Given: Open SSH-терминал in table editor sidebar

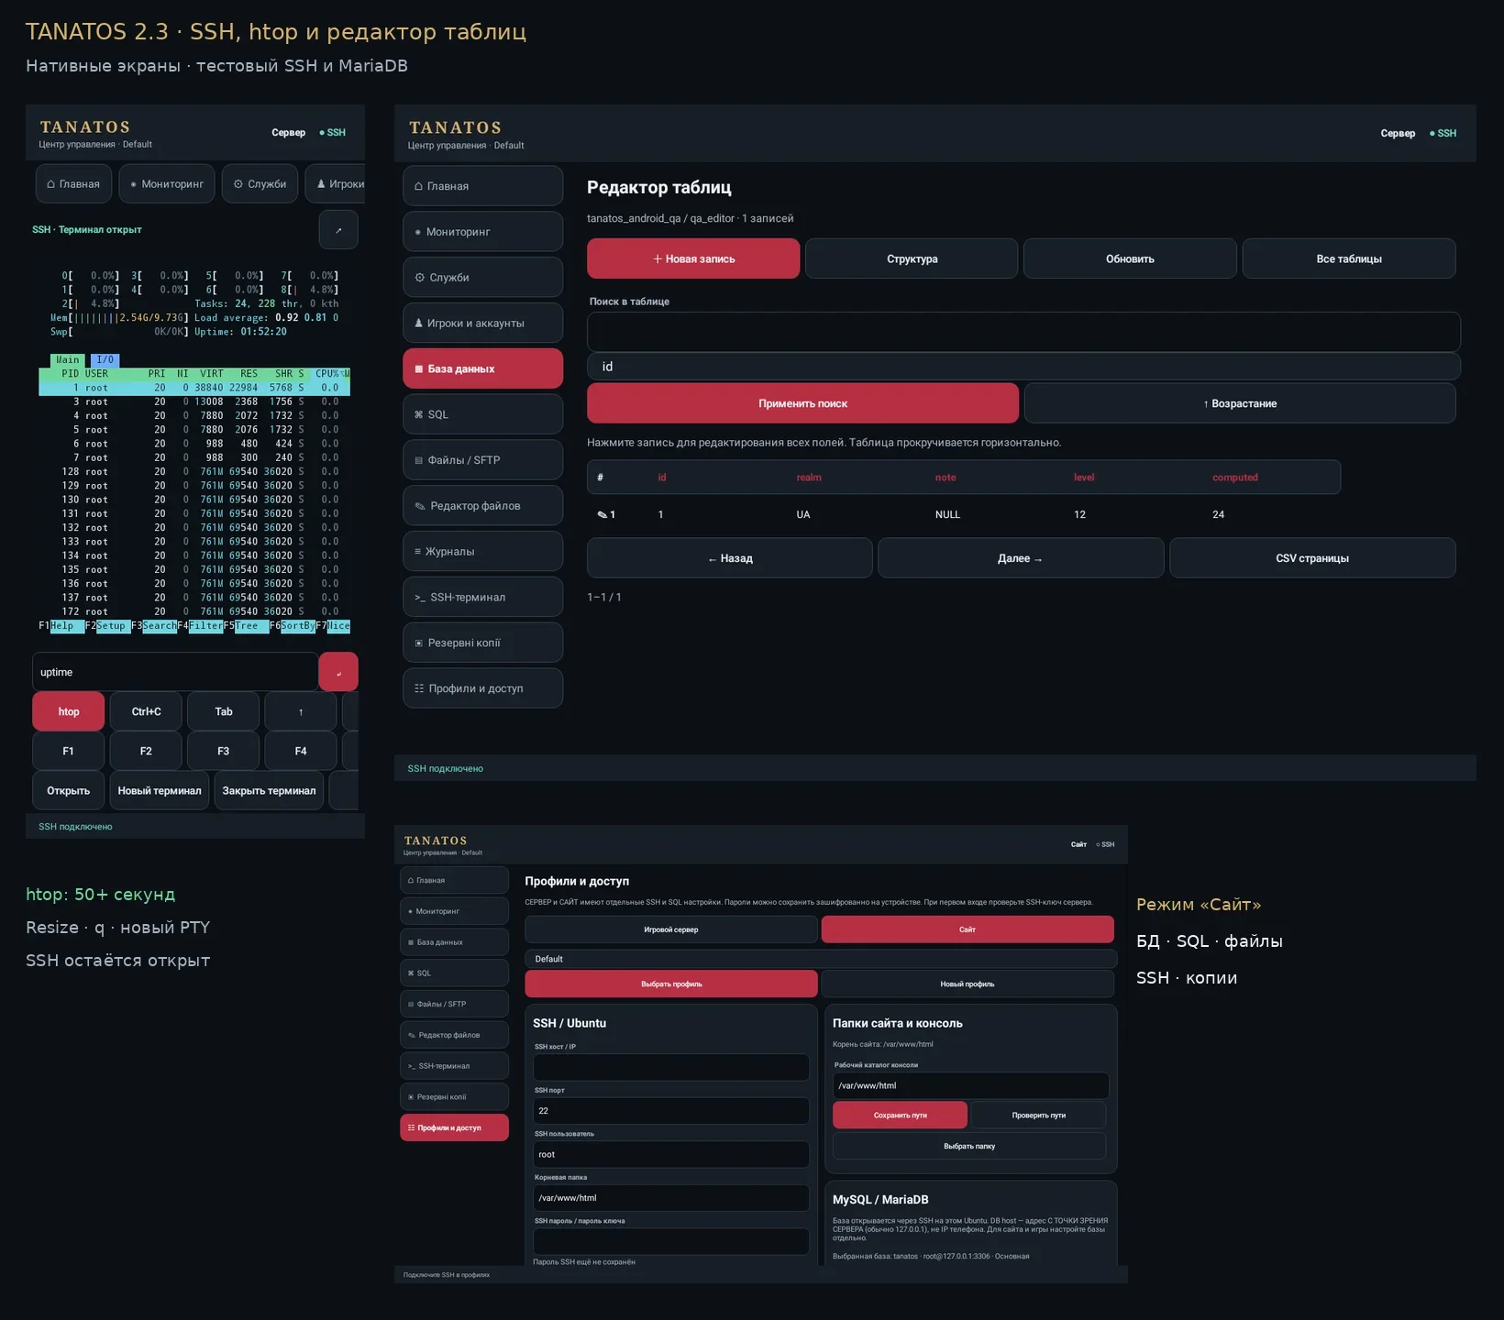Looking at the screenshot, I should (482, 597).
